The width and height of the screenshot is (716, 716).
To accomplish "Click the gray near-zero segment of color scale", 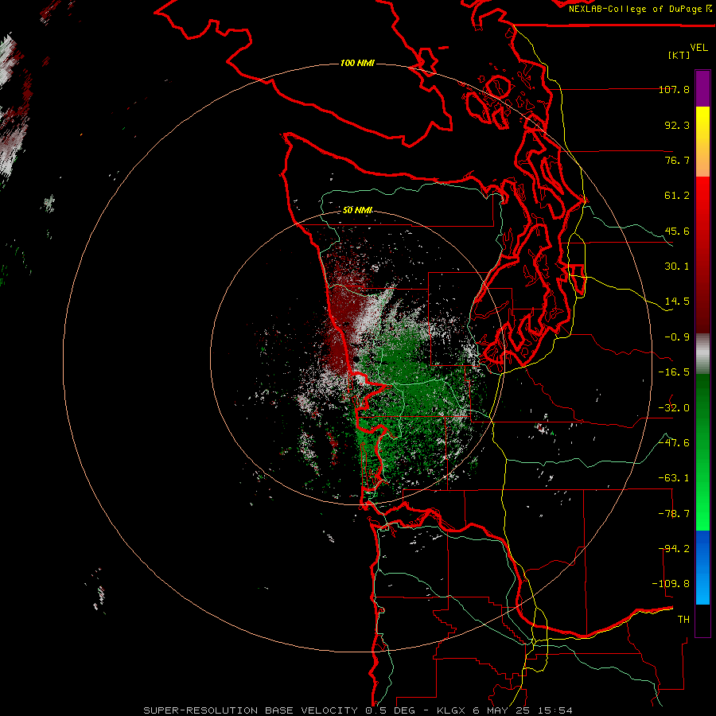I will pos(702,354).
